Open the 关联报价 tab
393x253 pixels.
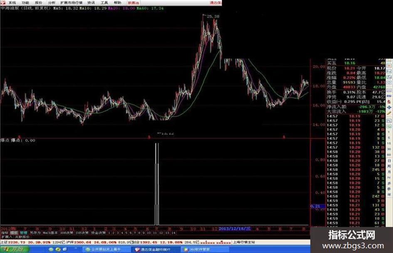click(22, 237)
